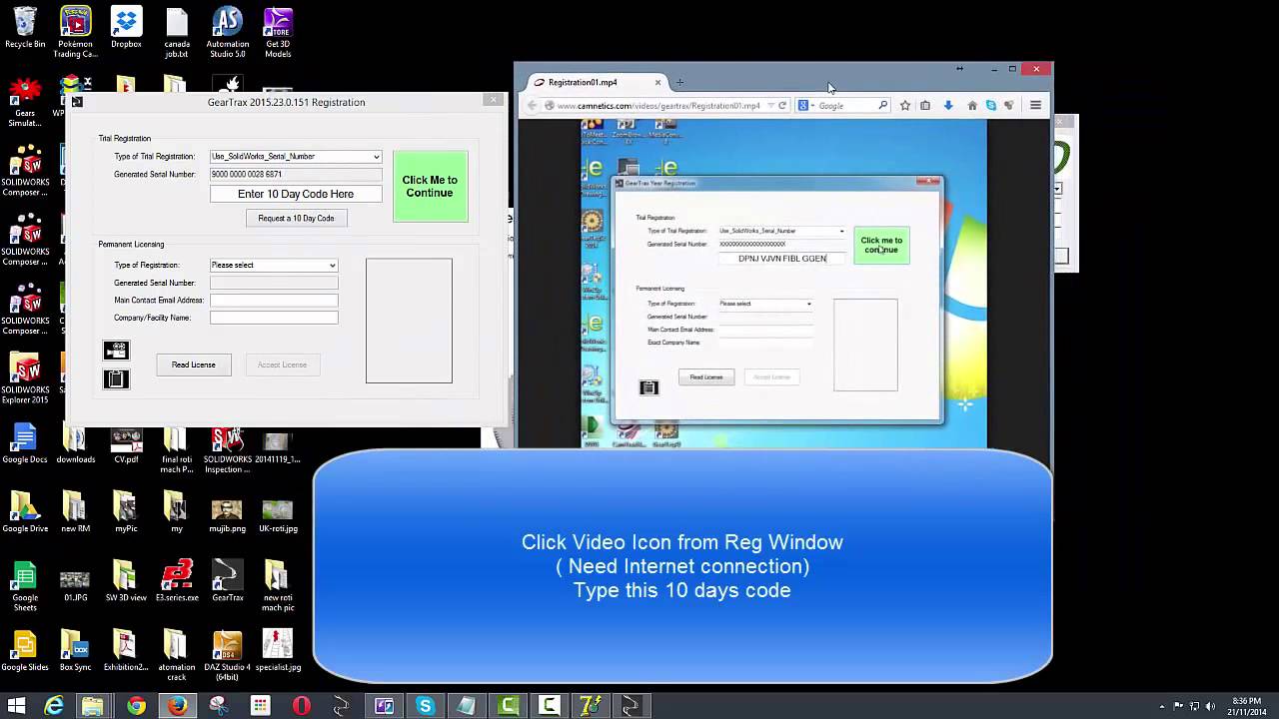Select the 'atomation crack' desktop folder
The height and width of the screenshot is (719, 1279).
pos(177,654)
